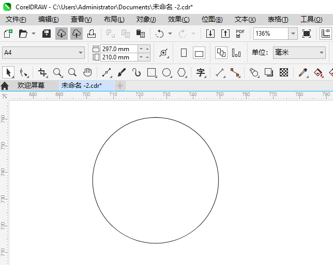Open the zoom level dropdown arrow
The width and height of the screenshot is (333, 265).
point(293,34)
